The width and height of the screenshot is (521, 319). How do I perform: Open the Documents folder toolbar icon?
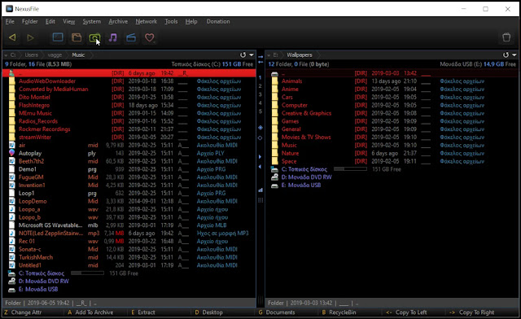tap(77, 37)
